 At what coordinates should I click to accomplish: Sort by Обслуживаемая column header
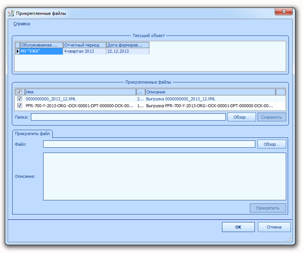tap(42, 45)
